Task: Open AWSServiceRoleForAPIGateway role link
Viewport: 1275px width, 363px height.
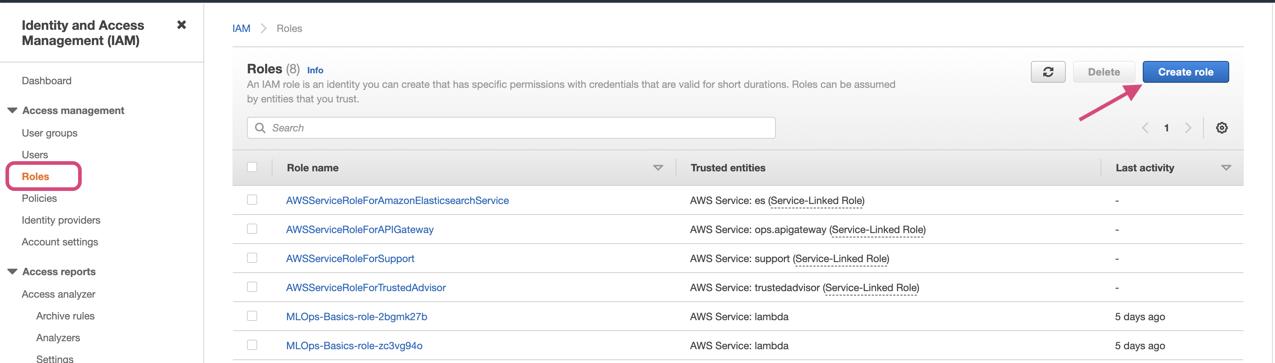Action: point(360,229)
